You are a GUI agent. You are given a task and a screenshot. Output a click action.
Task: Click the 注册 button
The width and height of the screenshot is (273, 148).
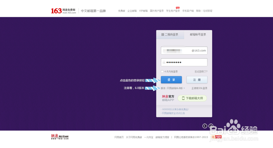tap(197, 80)
